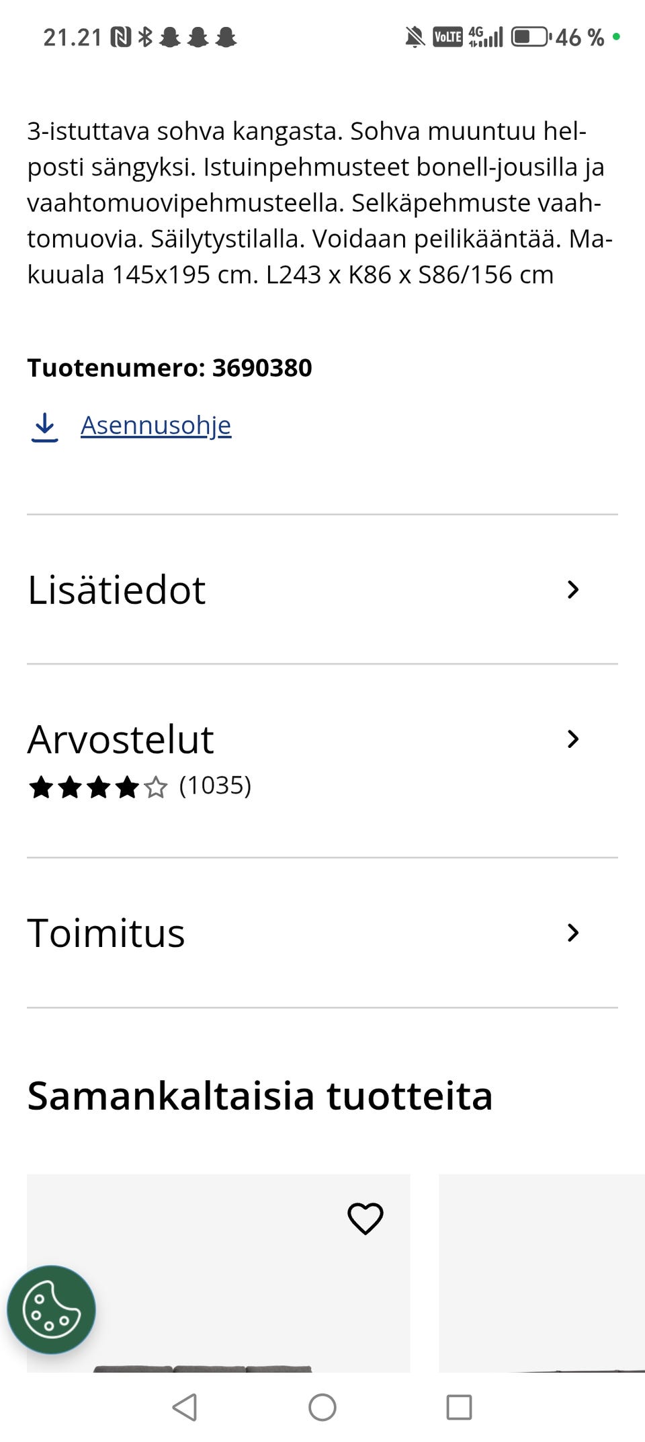Tap the download arrow icon beside Asennusohje
The height and width of the screenshot is (1442, 645).
tap(44, 427)
